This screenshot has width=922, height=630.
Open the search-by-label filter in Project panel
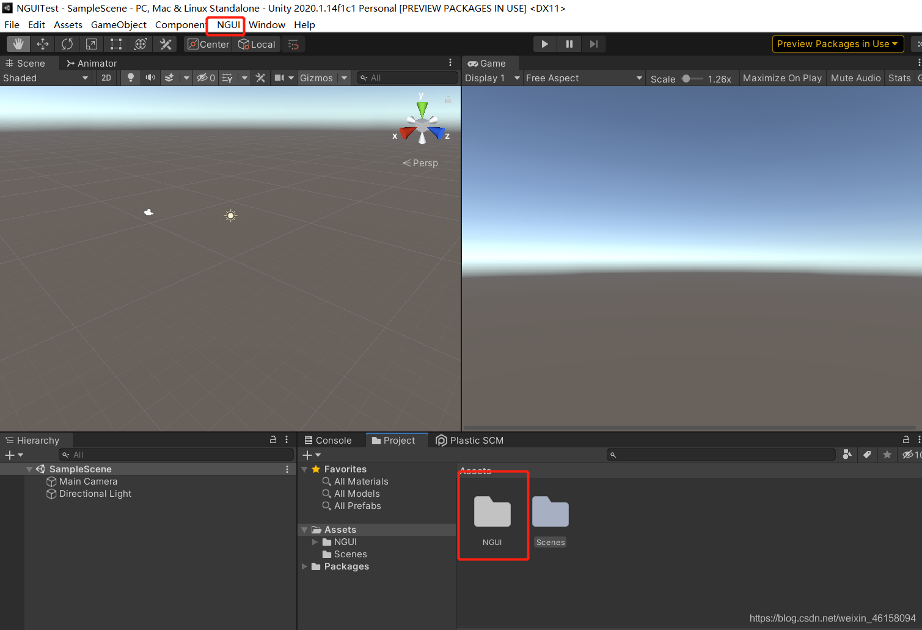867,455
